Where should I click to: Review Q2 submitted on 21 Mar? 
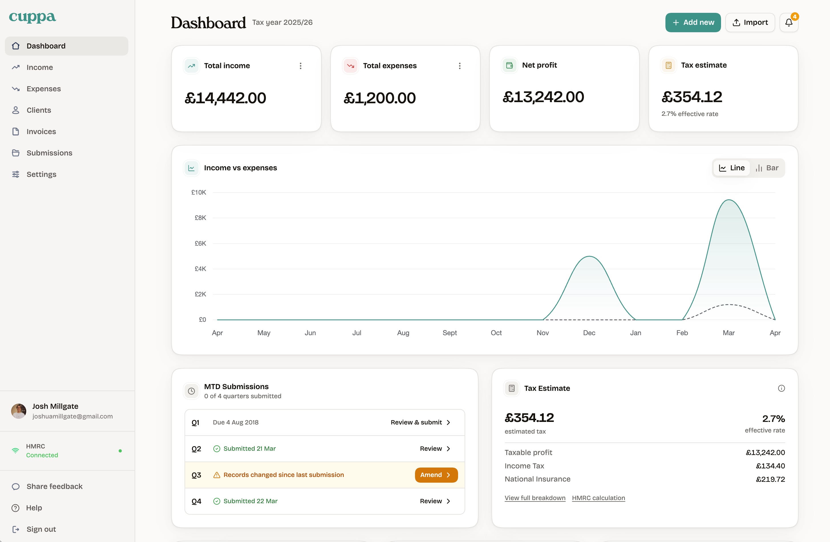434,448
